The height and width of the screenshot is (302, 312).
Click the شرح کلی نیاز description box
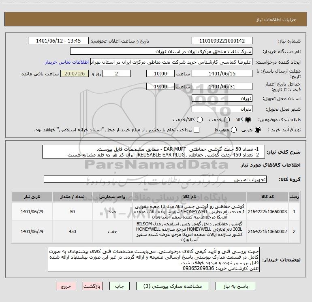[x=154, y=152]
